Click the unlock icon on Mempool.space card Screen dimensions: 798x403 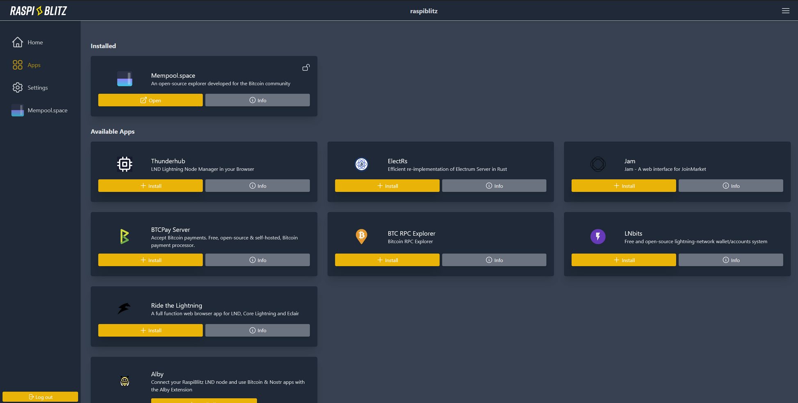click(306, 68)
